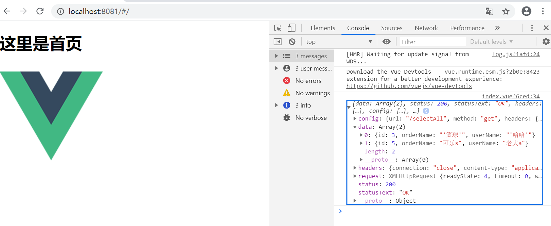The width and height of the screenshot is (551, 226).
Task: Toggle device toolbar in DevTools
Action: pos(291,28)
